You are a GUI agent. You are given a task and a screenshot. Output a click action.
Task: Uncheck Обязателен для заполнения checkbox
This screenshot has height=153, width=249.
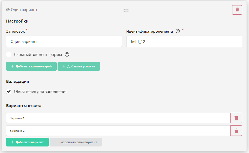(8, 92)
